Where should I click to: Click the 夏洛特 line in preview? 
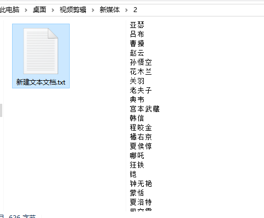[x=141, y=202]
